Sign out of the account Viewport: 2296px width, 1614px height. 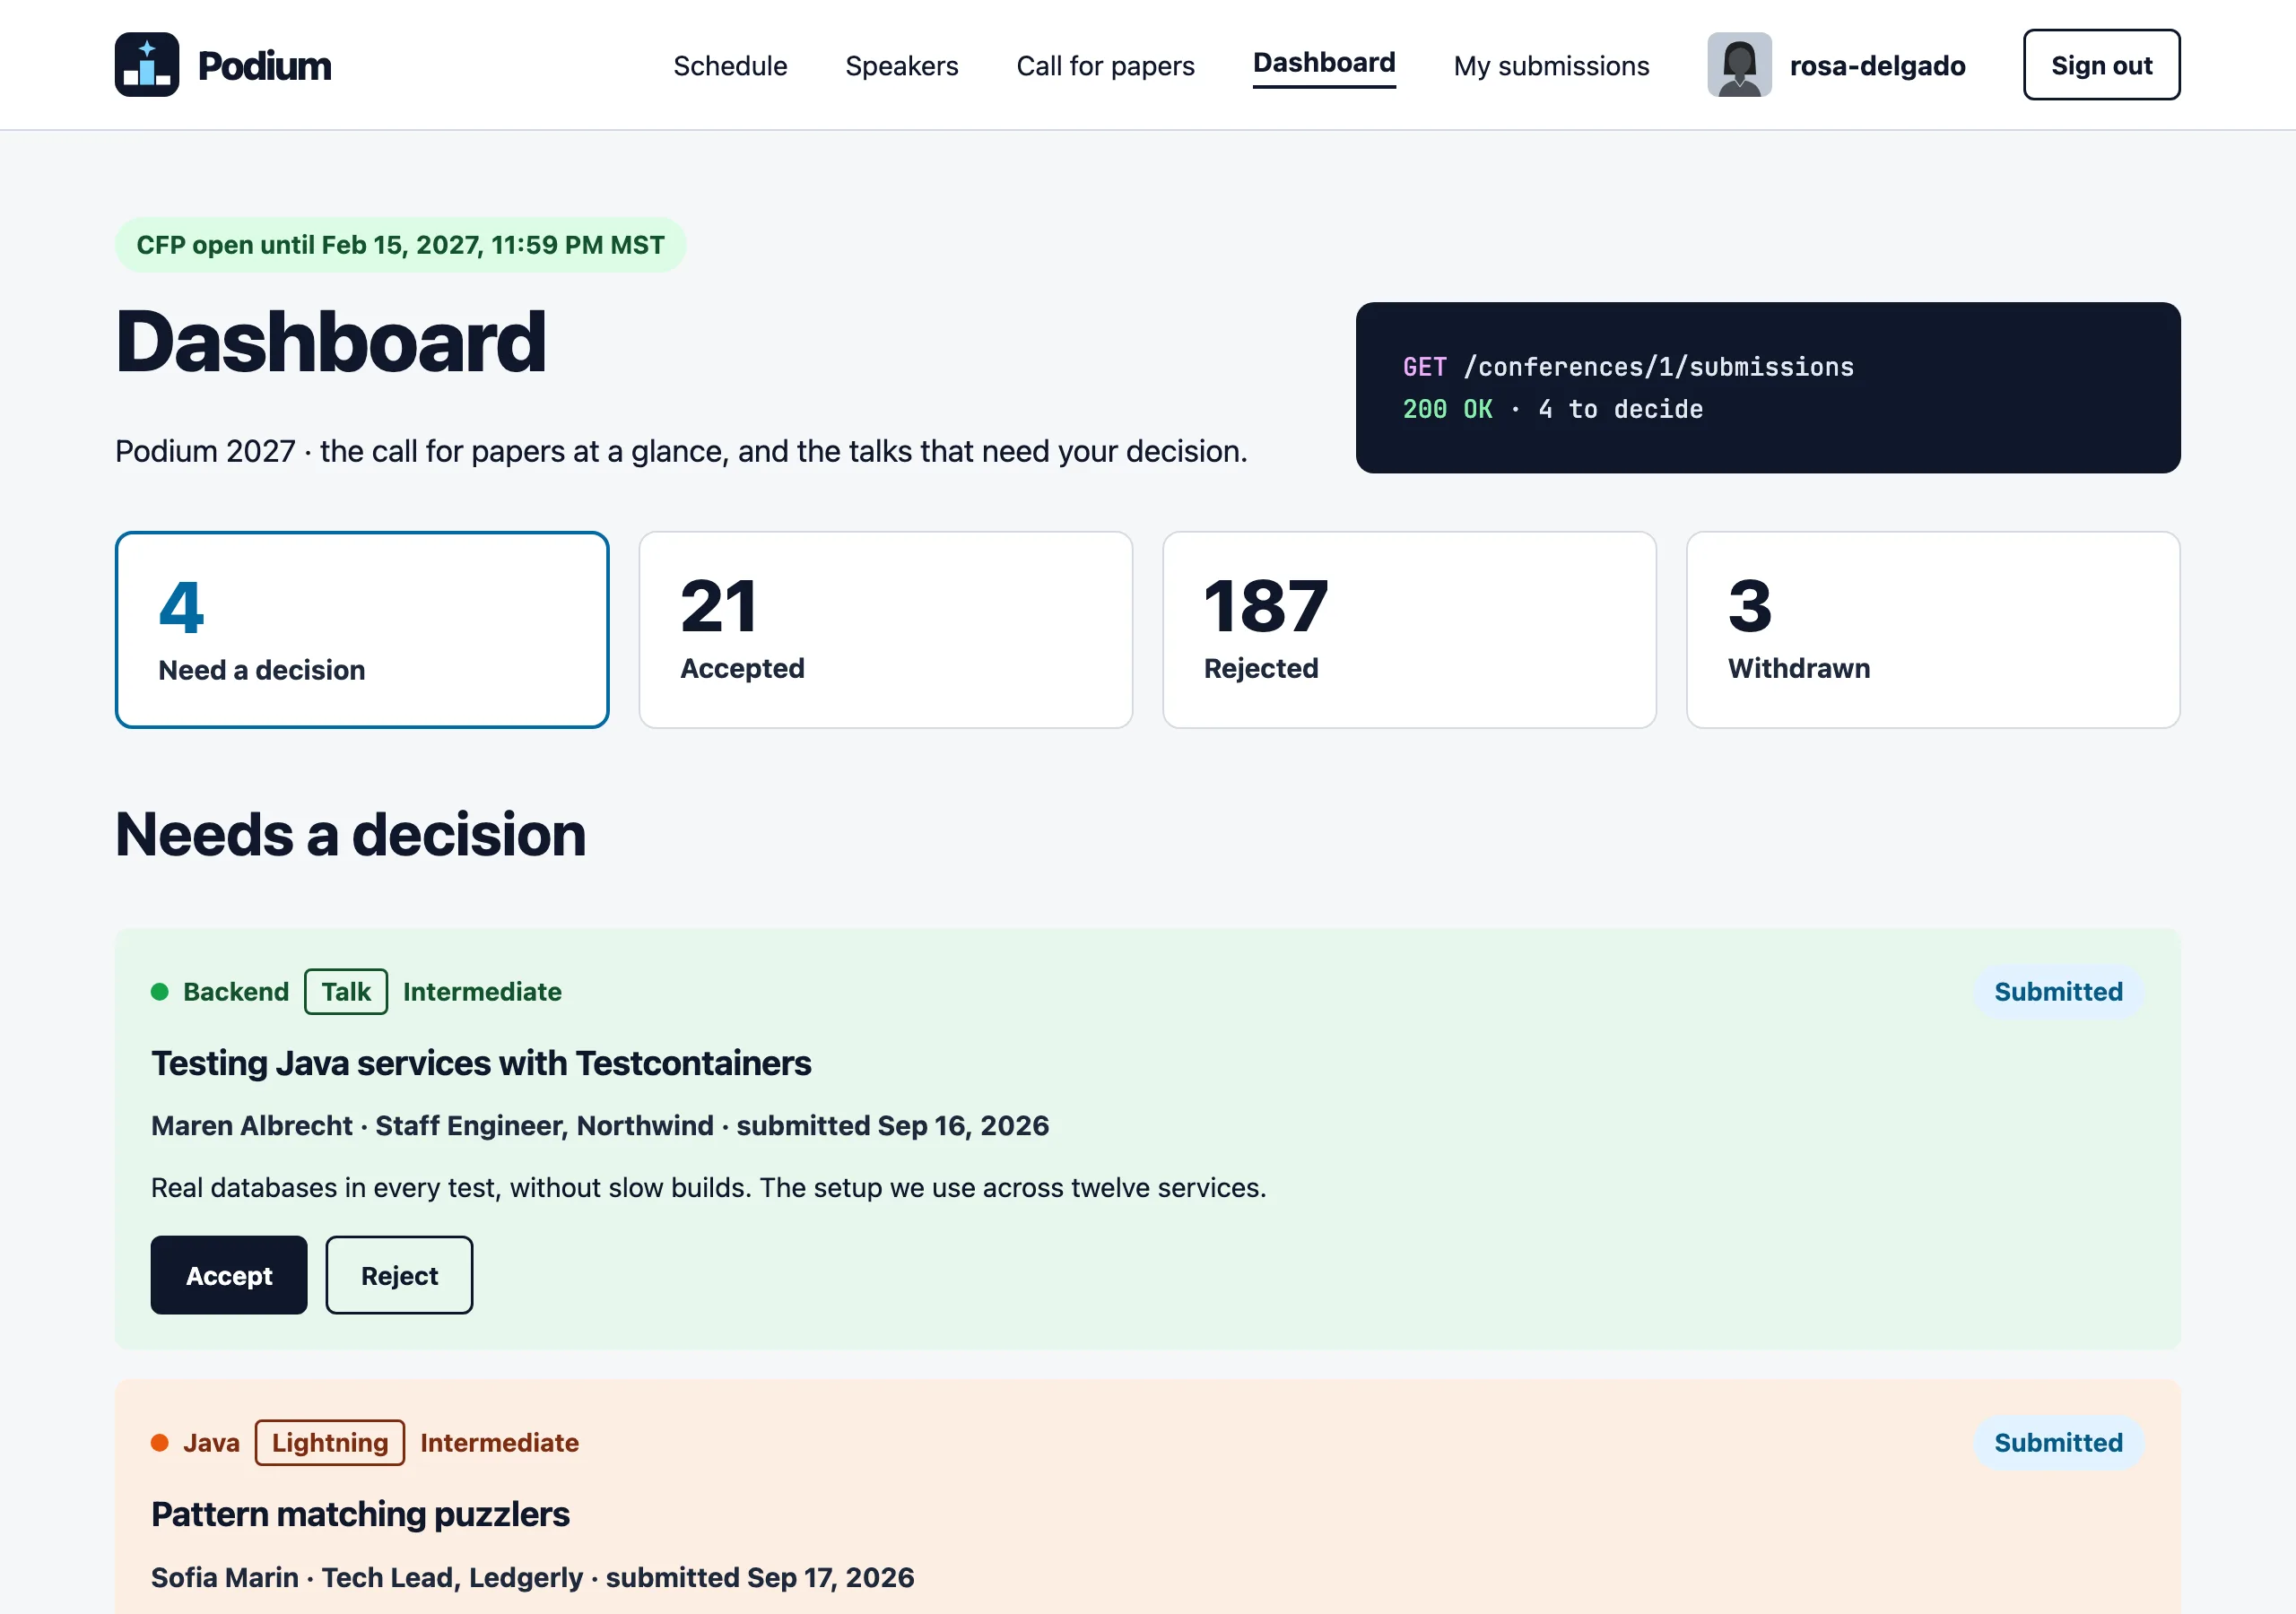(x=2101, y=65)
